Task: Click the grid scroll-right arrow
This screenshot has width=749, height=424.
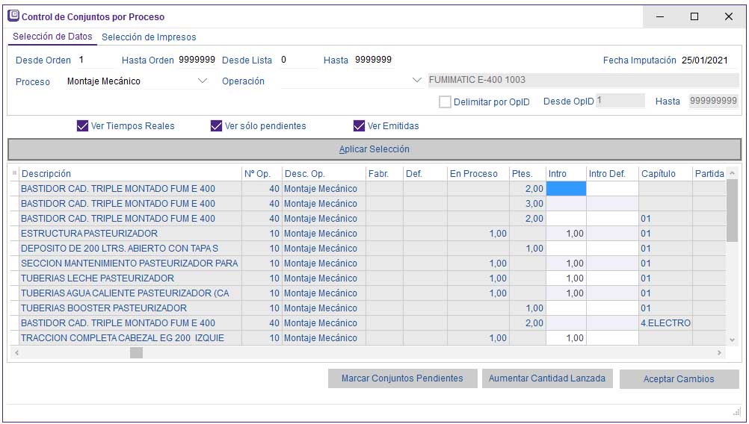Action: (720, 353)
